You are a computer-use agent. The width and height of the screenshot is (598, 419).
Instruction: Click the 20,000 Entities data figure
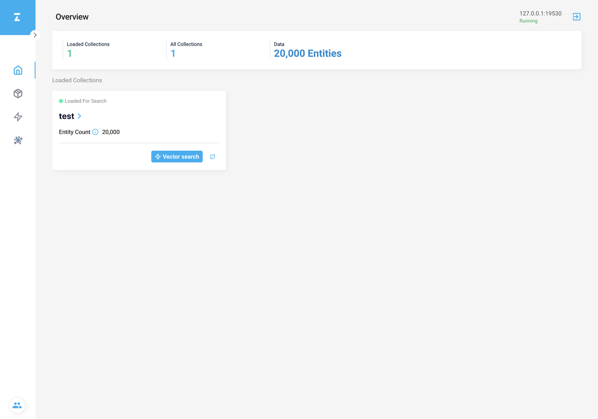click(307, 54)
